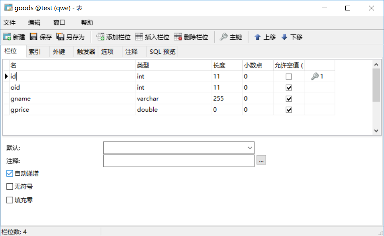Screen dimensions: 384x236
Task: Switch to the 索引 (Indexes) tab
Action: tap(35, 51)
